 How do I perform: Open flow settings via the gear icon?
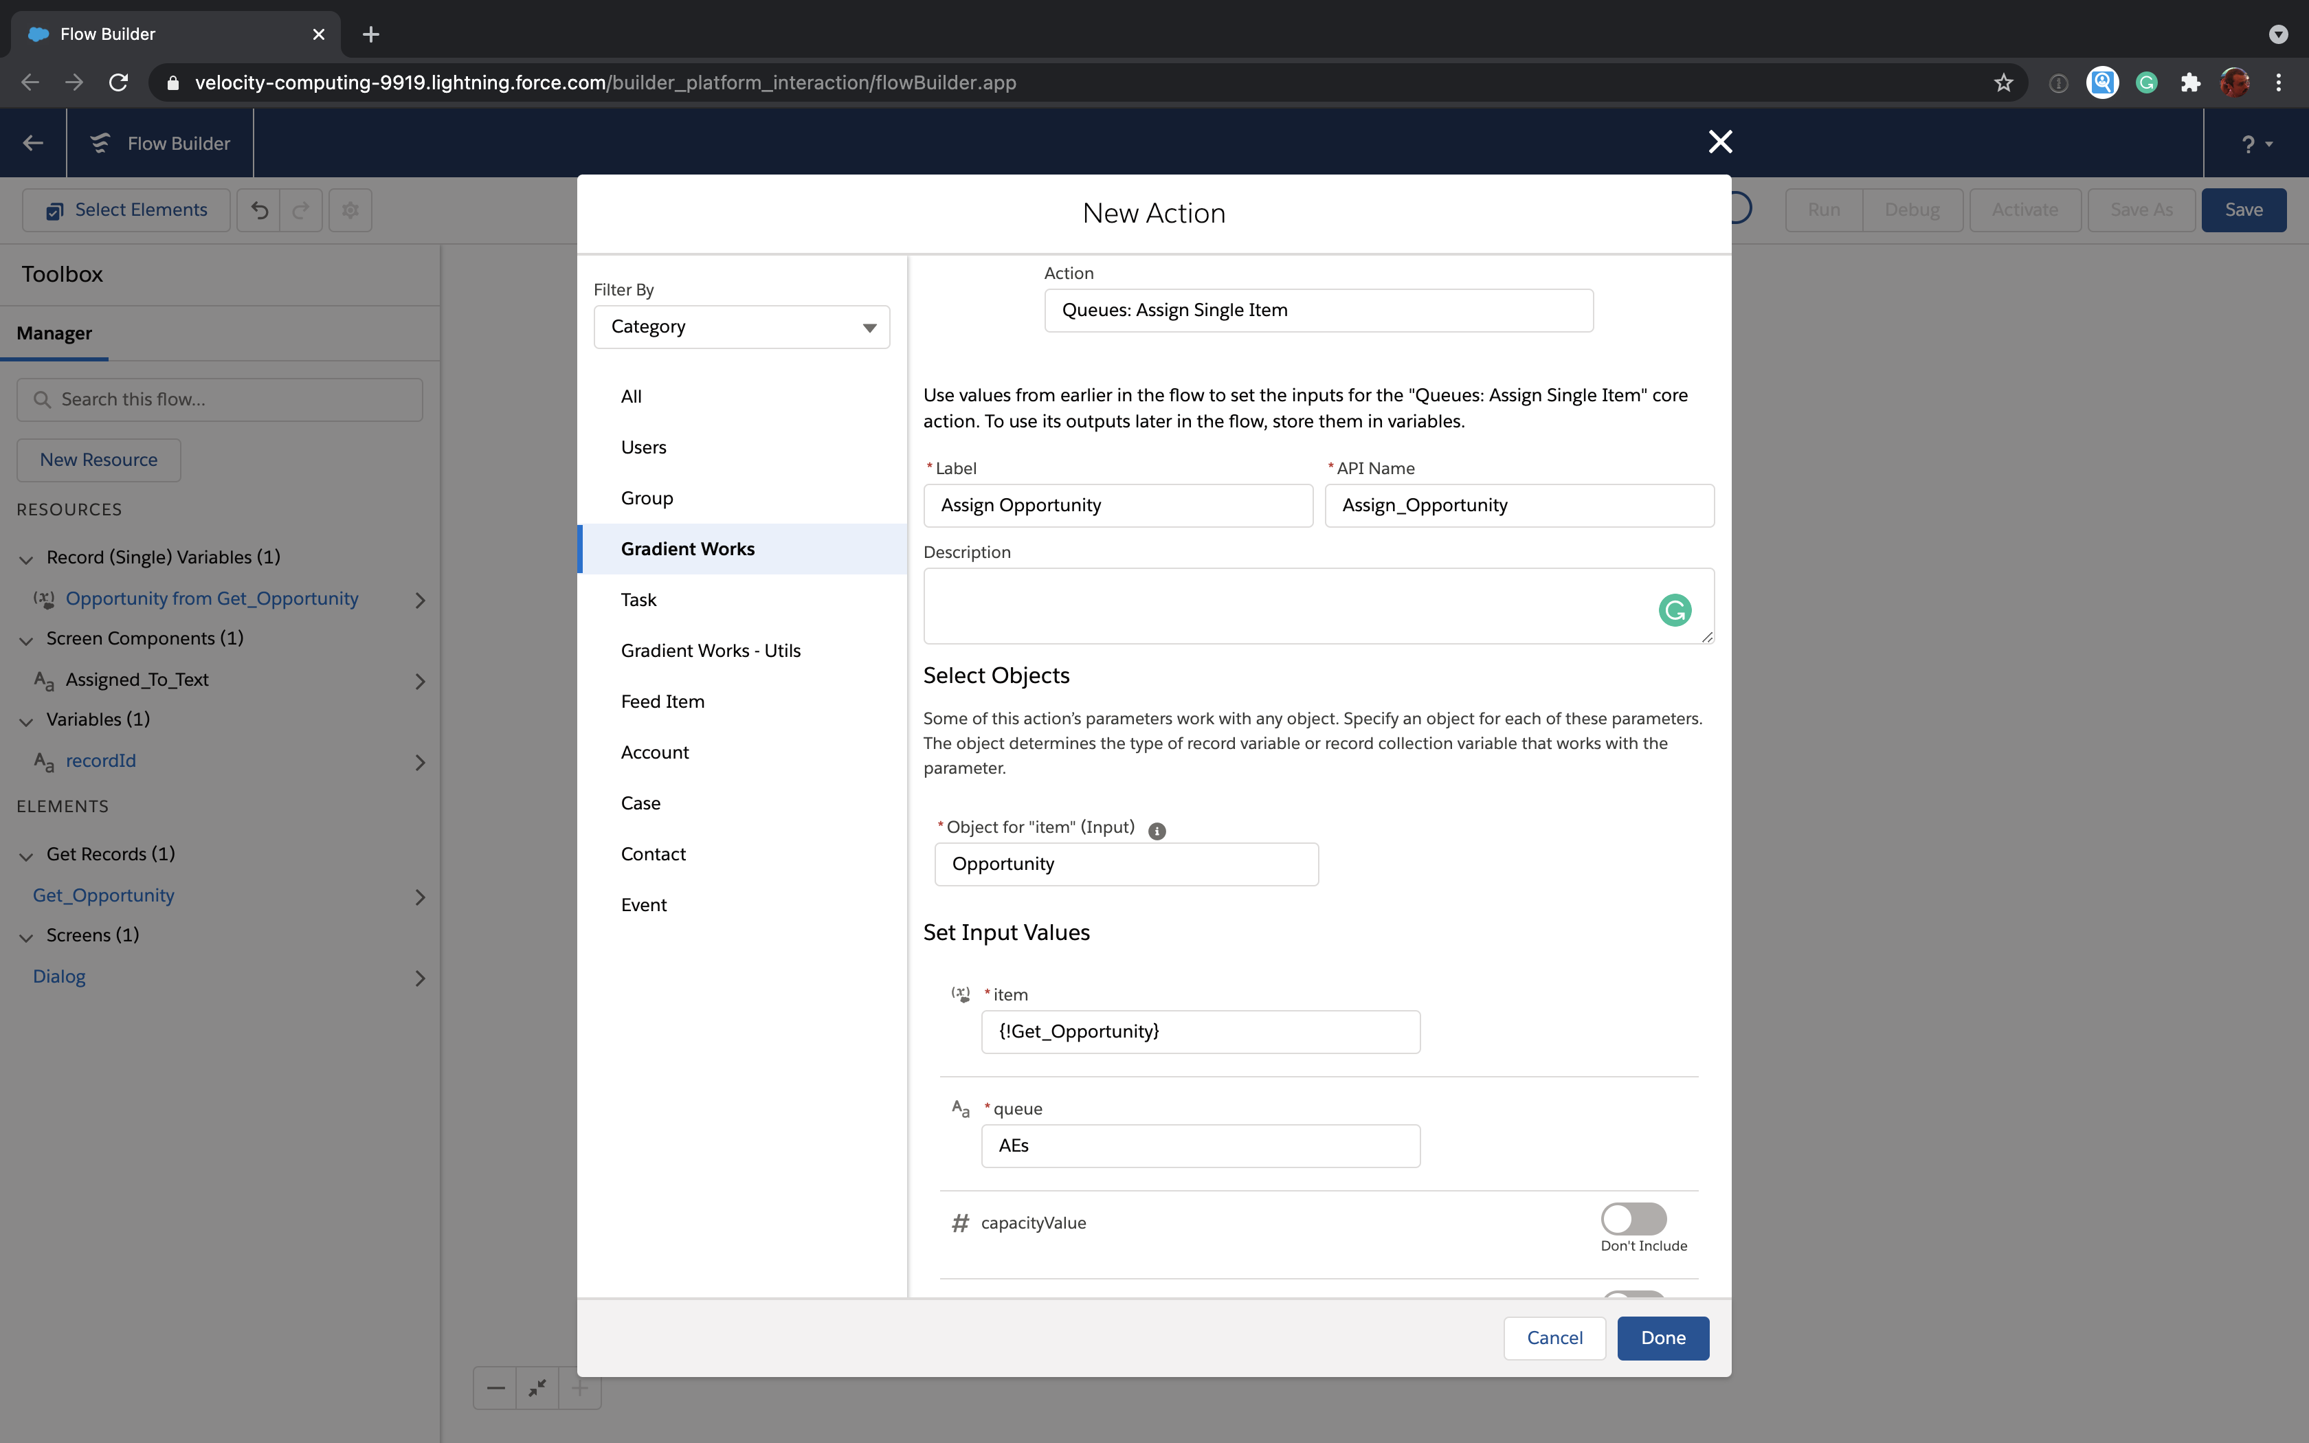point(349,209)
